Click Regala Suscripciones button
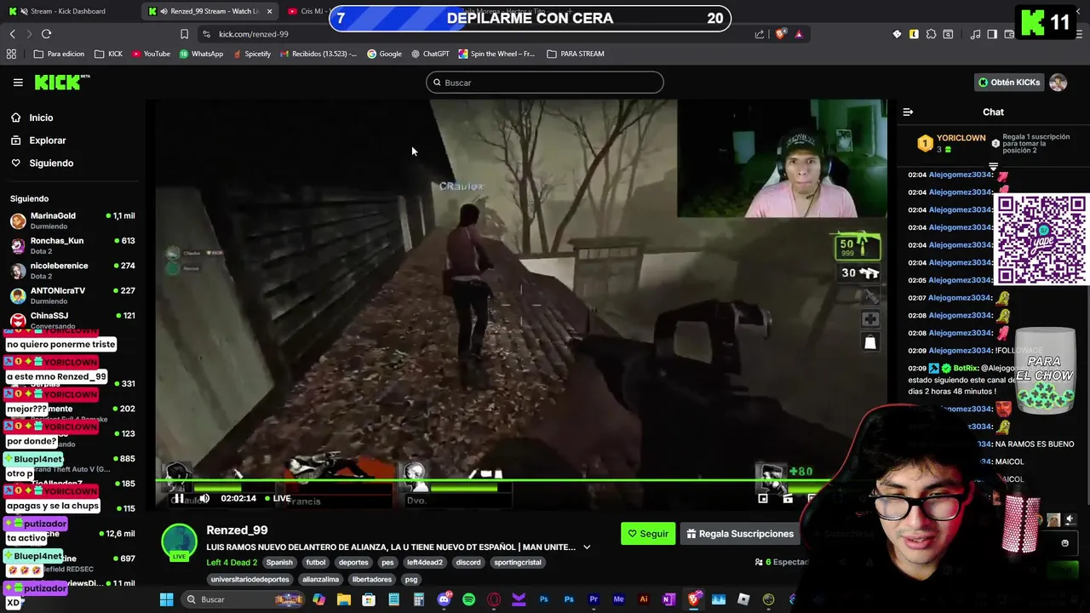 pos(740,534)
